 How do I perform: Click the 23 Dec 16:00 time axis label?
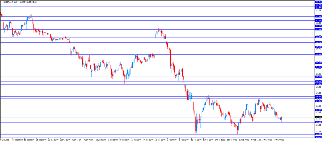pyautogui.click(x=52, y=140)
